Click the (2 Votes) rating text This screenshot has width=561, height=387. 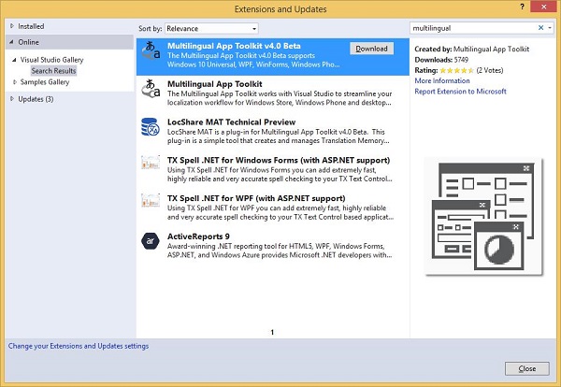coord(489,70)
